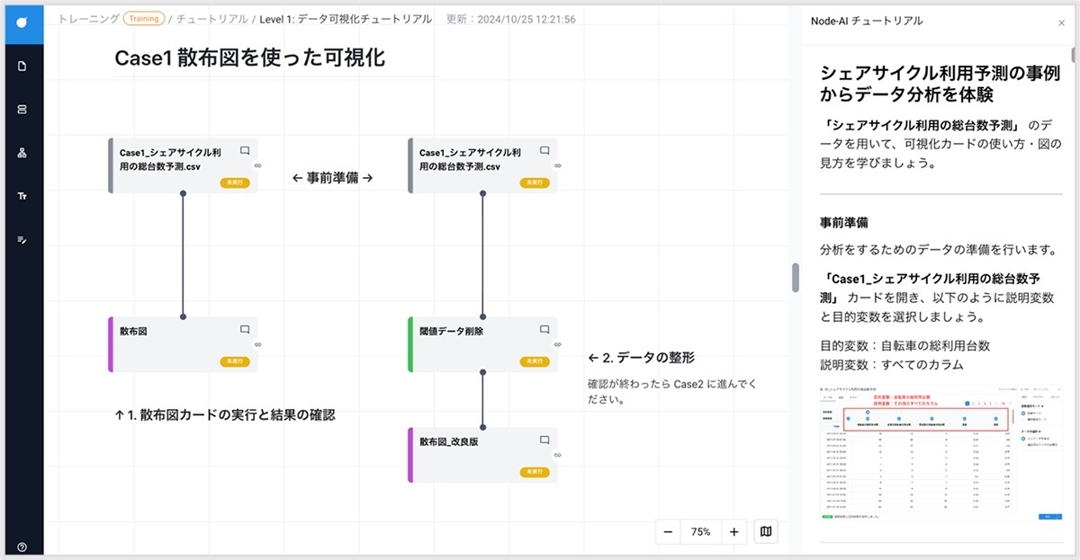Close the Node-AI チュートリアル panel
The image size is (1080, 560).
[1061, 22]
